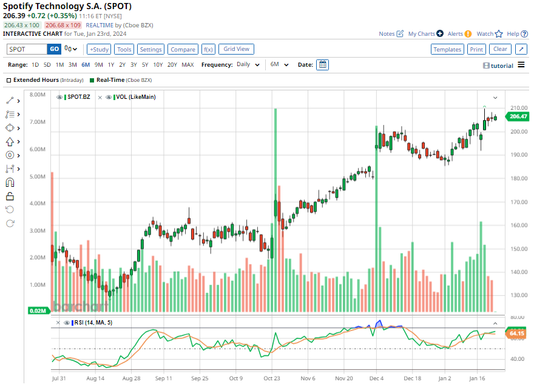Open the date picker calendar icon
This screenshot has width=534, height=390.
coord(322,65)
